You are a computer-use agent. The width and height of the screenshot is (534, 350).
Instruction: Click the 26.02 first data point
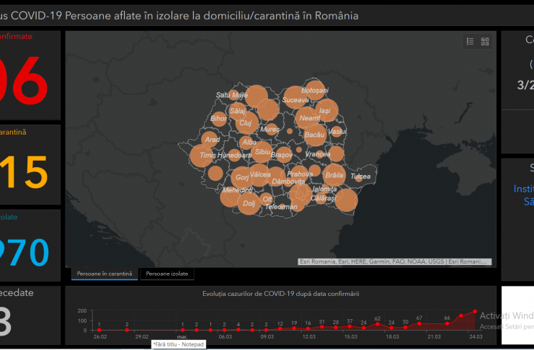(x=99, y=330)
